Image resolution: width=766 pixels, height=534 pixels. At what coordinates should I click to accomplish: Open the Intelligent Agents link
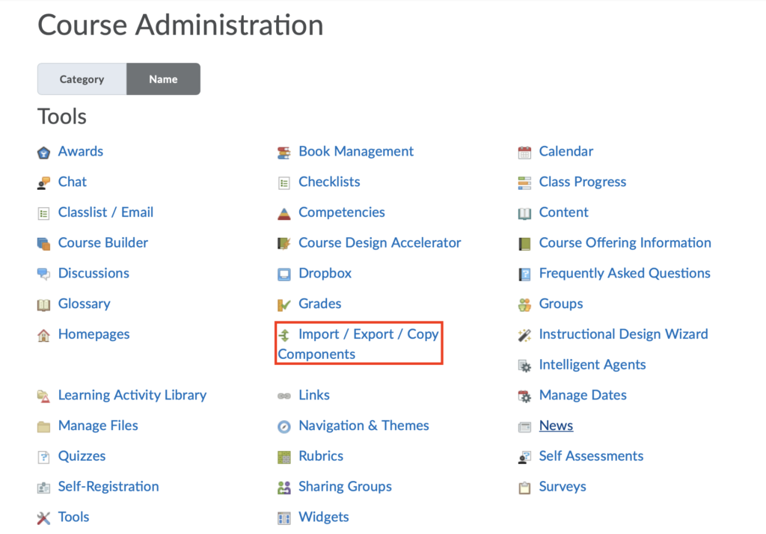(x=592, y=364)
